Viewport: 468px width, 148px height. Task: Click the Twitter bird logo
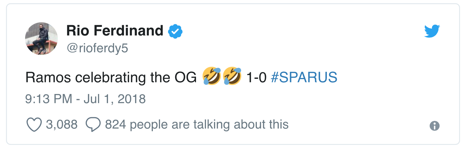click(432, 31)
